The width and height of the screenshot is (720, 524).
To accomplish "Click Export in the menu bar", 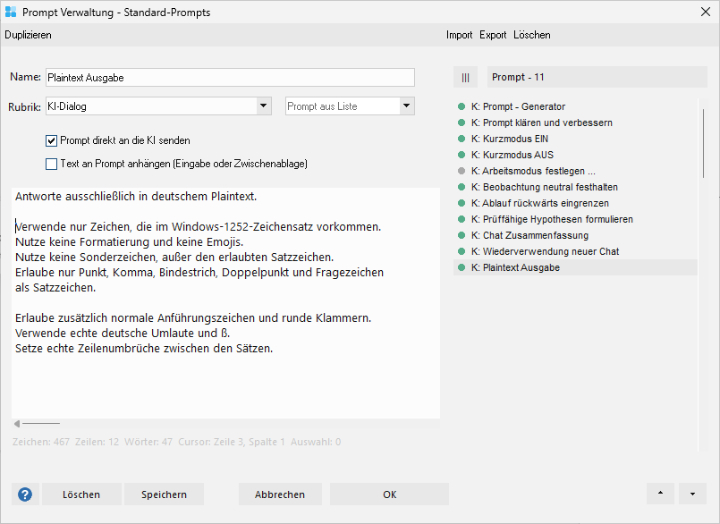I will pyautogui.click(x=493, y=35).
